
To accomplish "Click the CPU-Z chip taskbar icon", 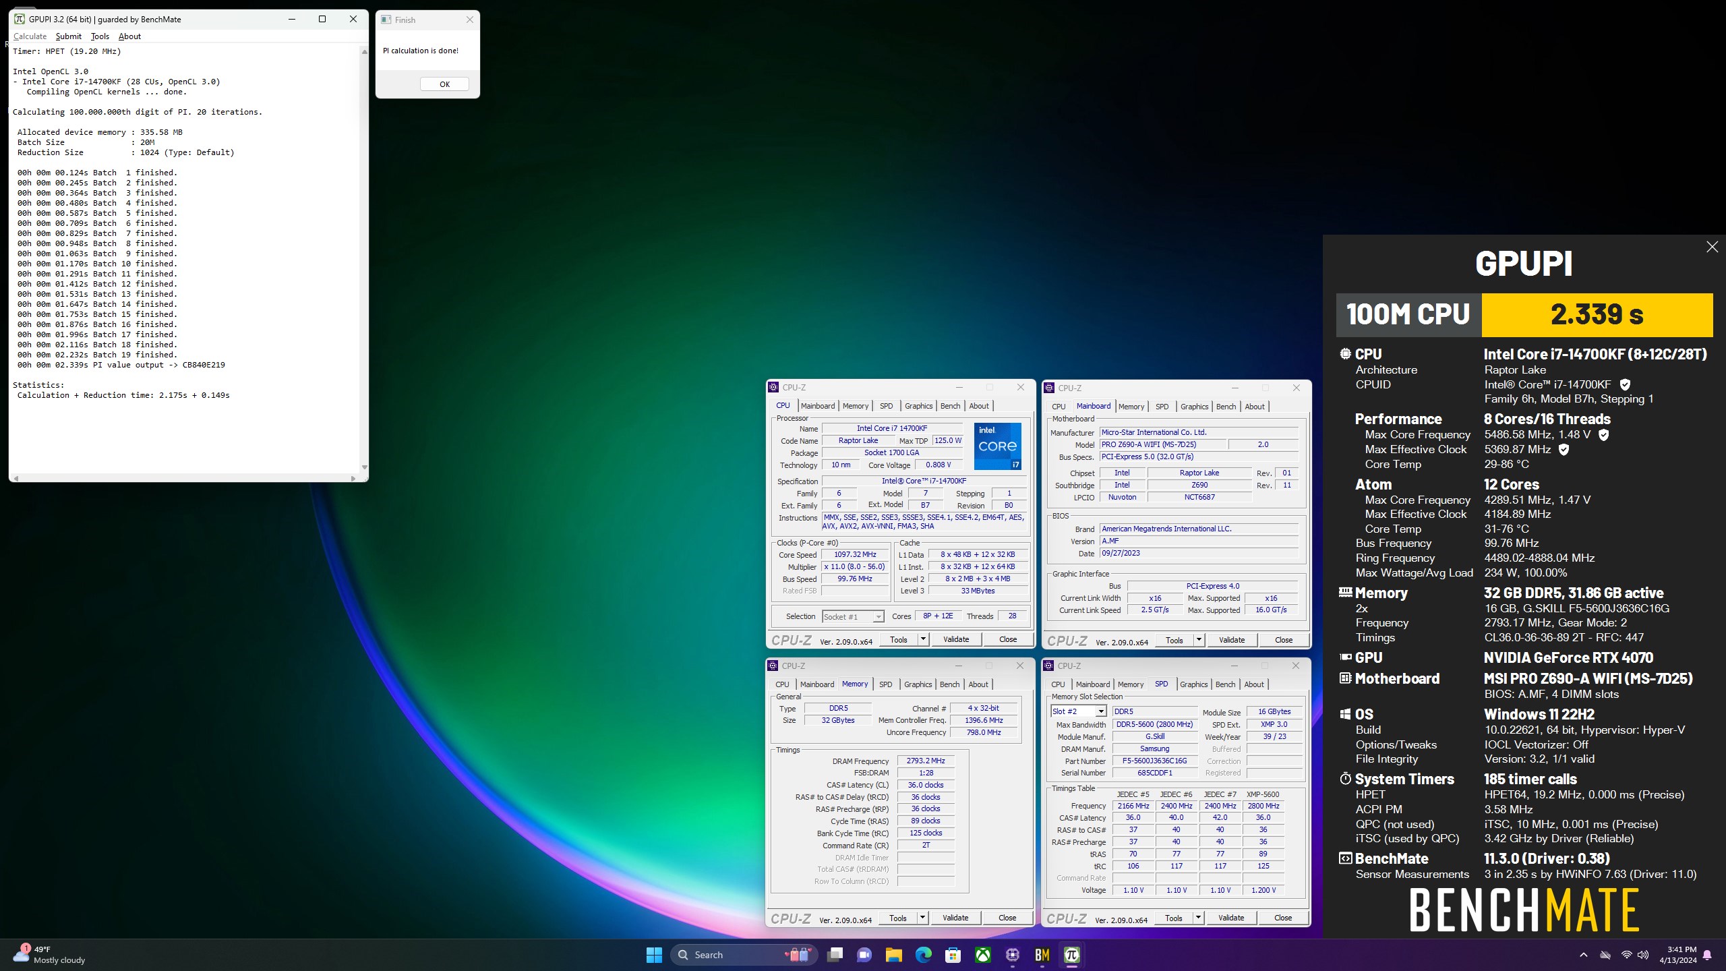I will pos(1012,955).
